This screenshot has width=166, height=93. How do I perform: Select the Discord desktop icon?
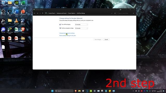point(3,30)
